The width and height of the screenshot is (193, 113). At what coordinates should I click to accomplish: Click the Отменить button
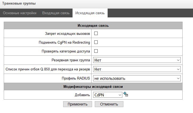click(x=109, y=104)
